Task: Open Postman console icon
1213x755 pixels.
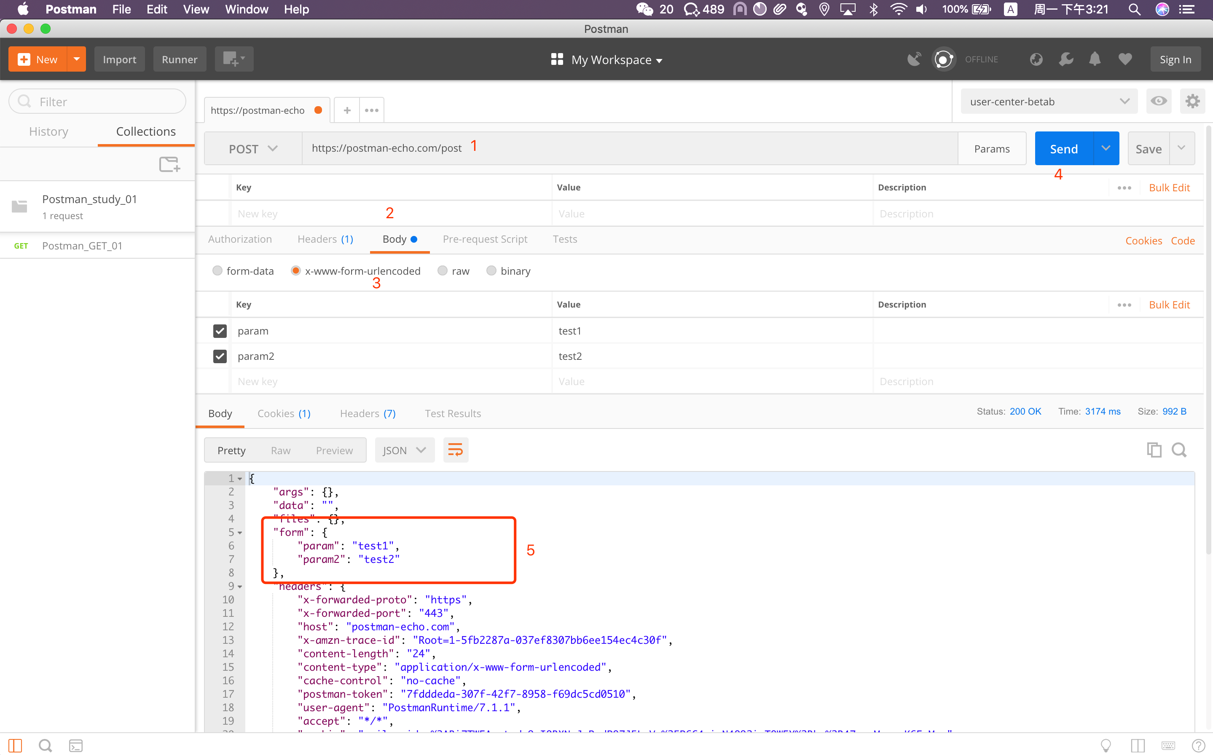Action: pyautogui.click(x=76, y=745)
